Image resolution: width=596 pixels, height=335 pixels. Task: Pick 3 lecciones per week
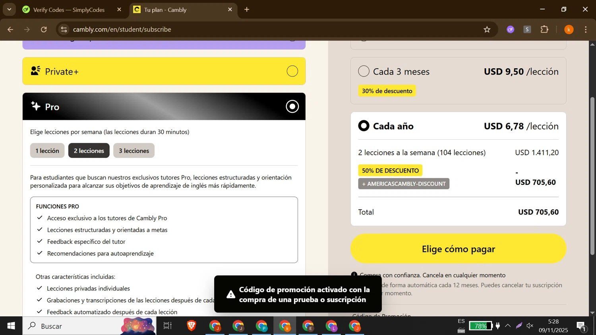(134, 150)
